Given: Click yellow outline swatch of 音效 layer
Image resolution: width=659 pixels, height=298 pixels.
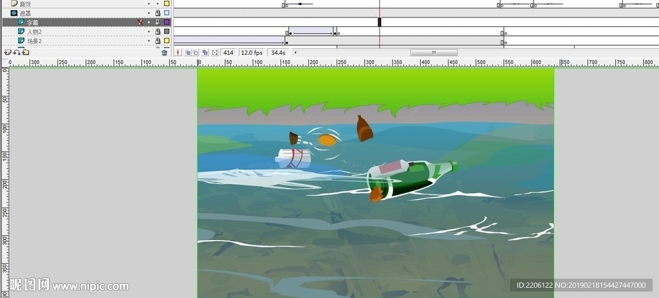Looking at the screenshot, I should (167, 3).
